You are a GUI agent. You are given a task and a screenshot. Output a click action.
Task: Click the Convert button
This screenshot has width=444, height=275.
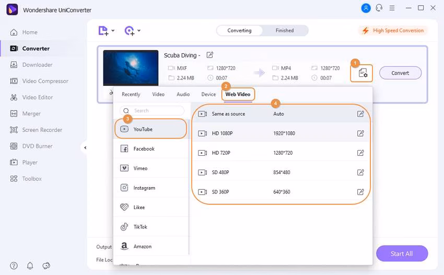[400, 73]
